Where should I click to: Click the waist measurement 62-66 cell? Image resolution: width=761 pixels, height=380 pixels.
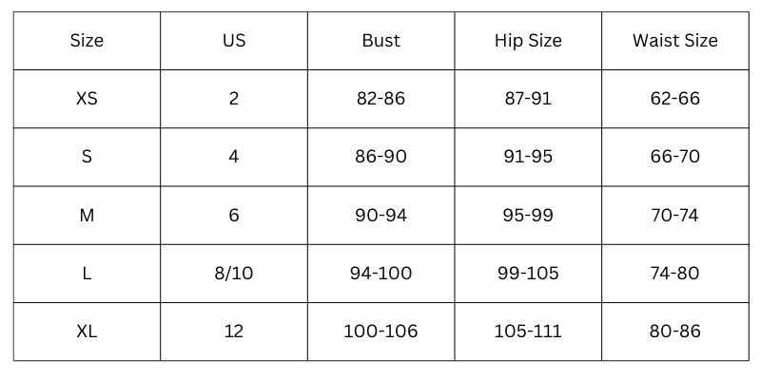tap(674, 99)
